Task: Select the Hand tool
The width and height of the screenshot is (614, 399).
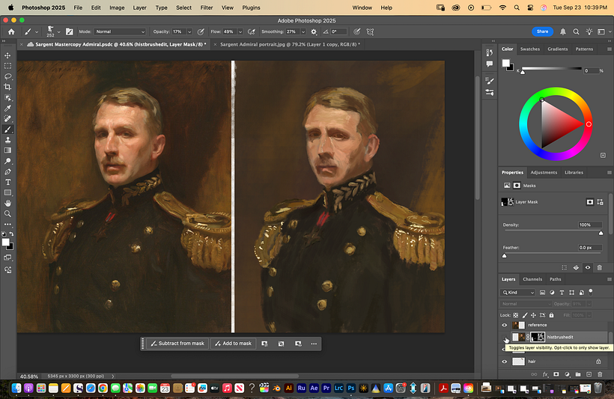Action: [x=7, y=203]
